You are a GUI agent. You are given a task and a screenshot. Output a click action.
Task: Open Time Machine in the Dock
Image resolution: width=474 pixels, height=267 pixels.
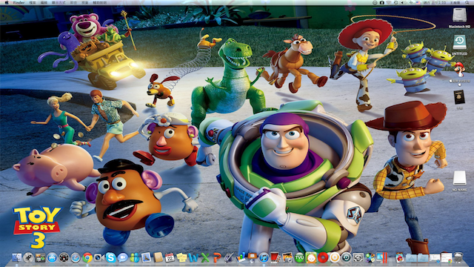(346, 257)
